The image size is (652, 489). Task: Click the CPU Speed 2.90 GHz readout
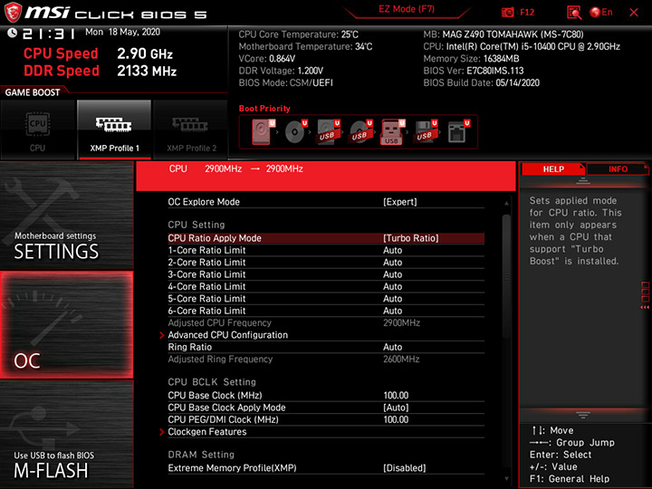(98, 53)
